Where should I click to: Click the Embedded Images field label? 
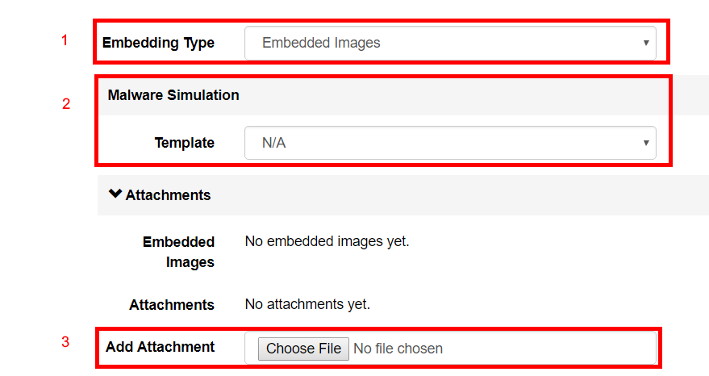click(x=178, y=252)
